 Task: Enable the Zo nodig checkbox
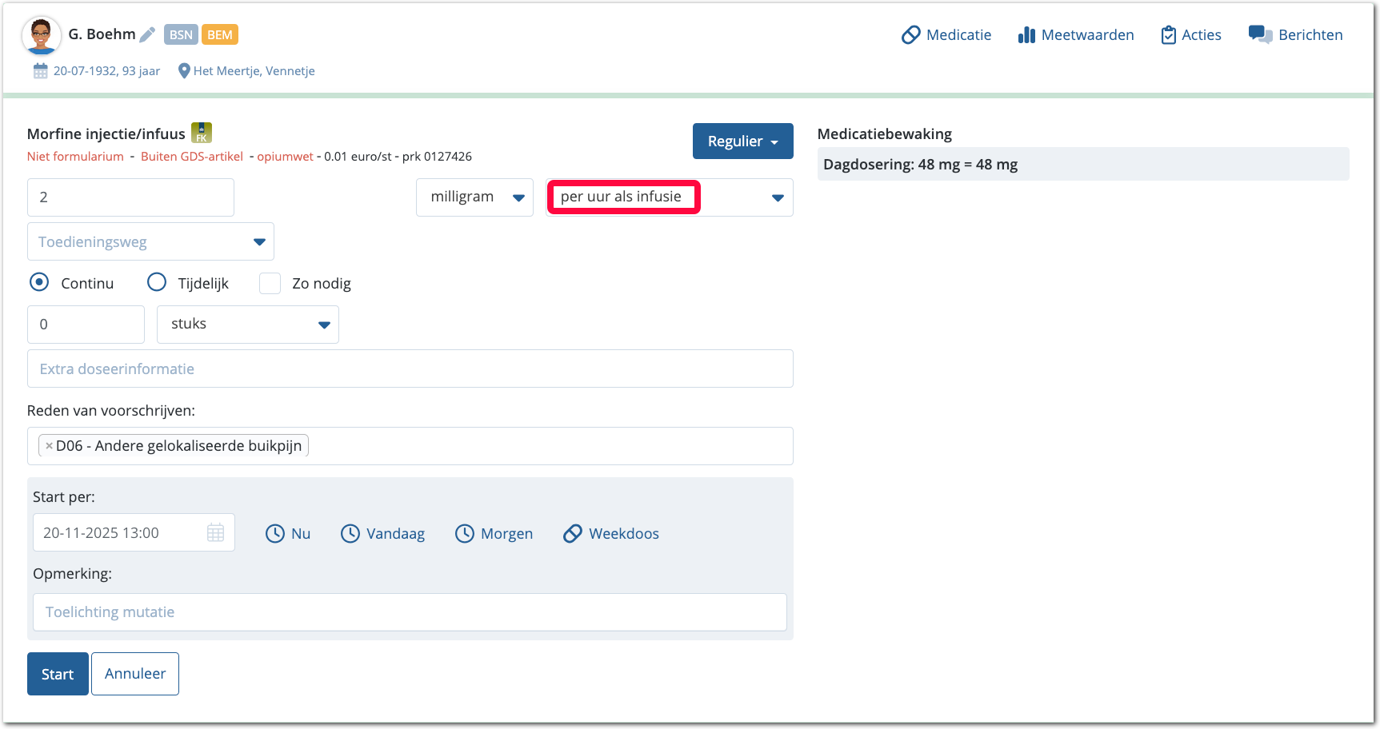click(270, 284)
